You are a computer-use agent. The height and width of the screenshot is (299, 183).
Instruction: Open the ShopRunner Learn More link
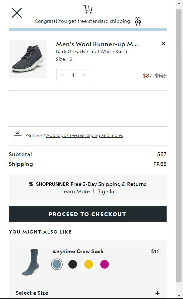[x=75, y=192]
